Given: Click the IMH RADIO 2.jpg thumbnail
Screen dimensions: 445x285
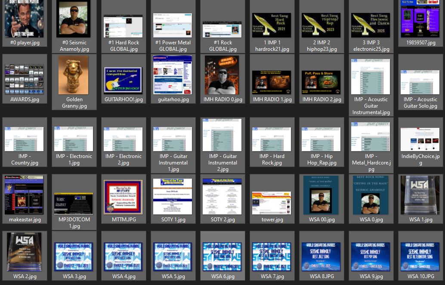Looking at the screenshot, I should point(321,82).
